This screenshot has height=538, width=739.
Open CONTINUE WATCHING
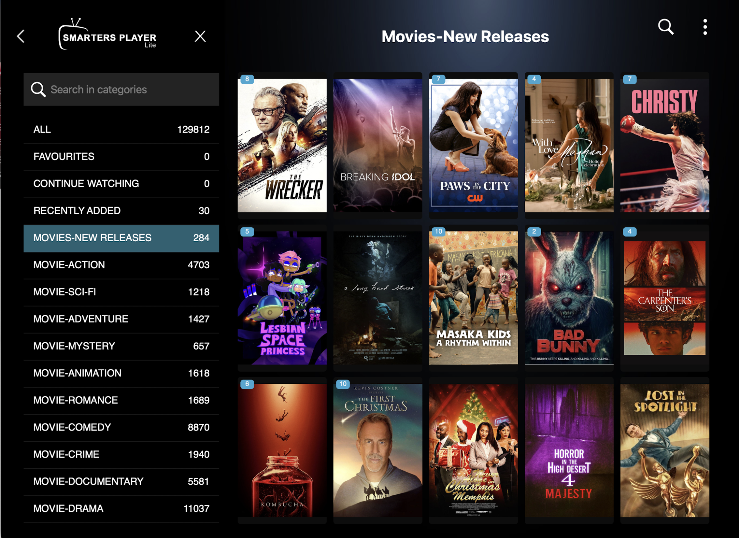click(121, 183)
